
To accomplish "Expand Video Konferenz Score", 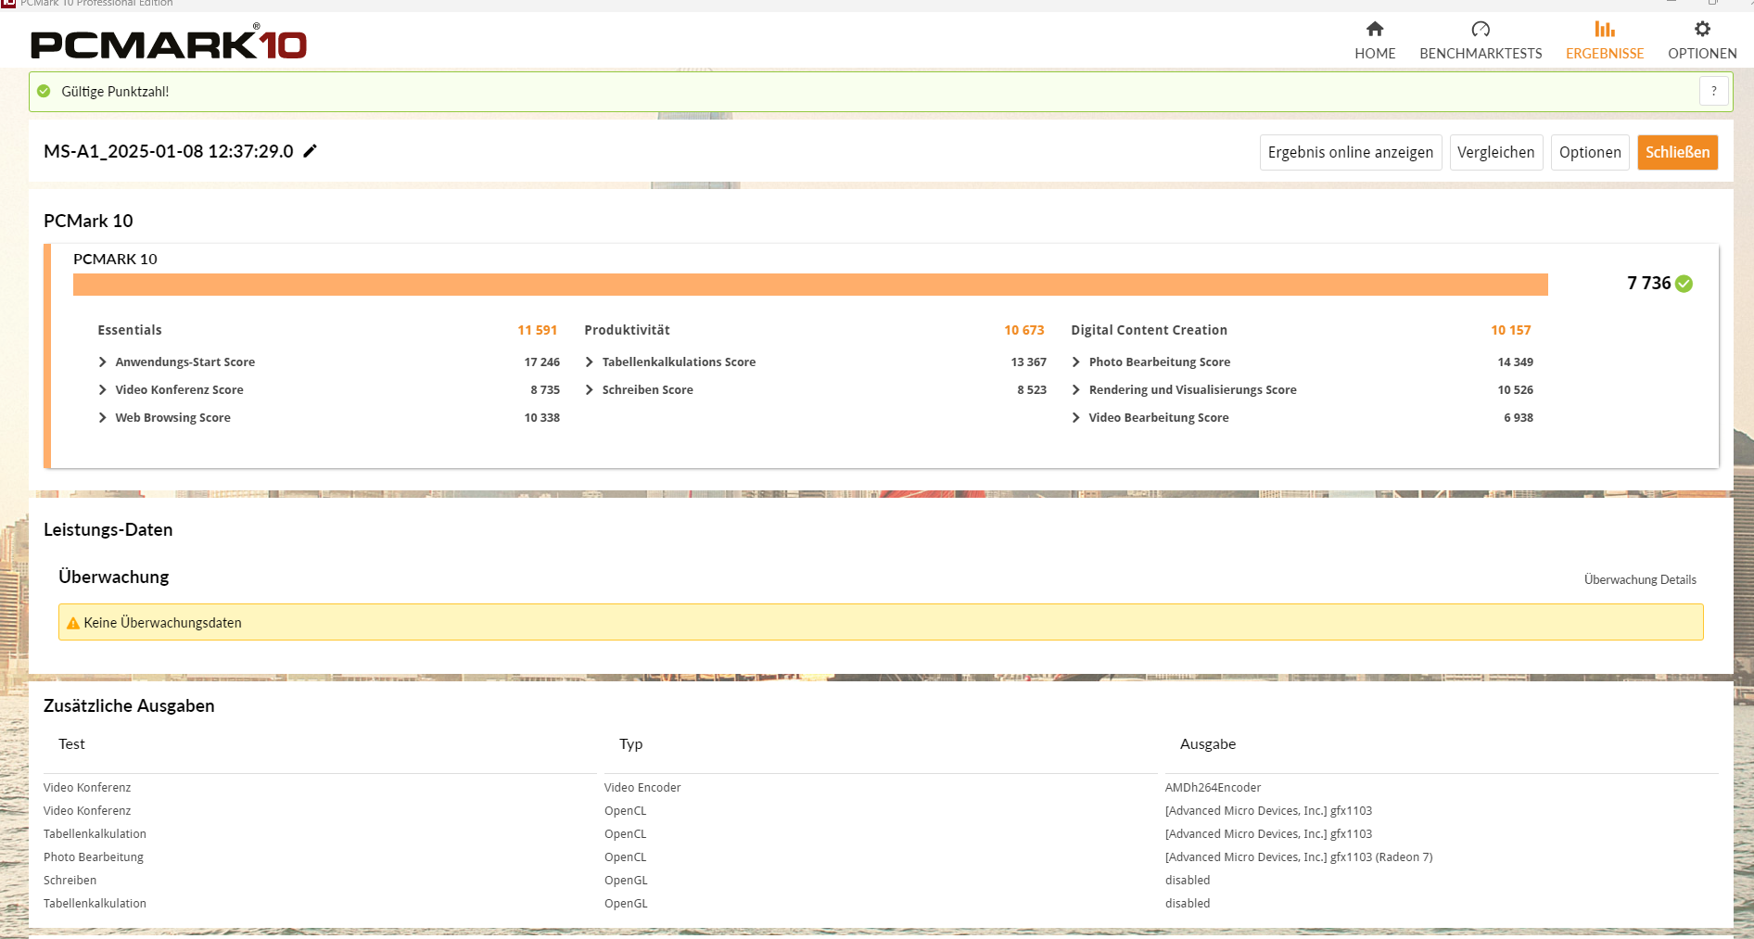I will pos(103,390).
